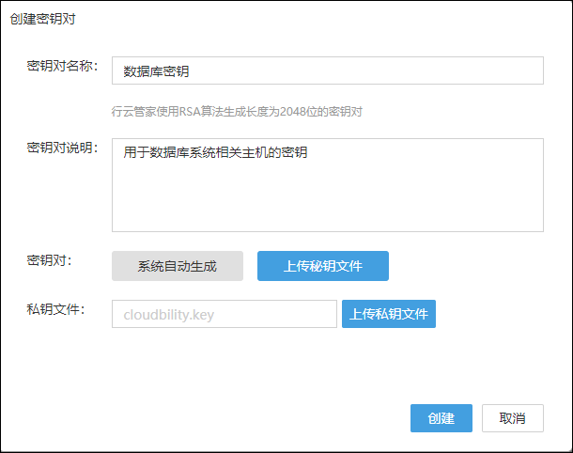Screen dimensions: 573x453
Task: Click the 创建密钥对 dialog title
Action: click(x=44, y=19)
